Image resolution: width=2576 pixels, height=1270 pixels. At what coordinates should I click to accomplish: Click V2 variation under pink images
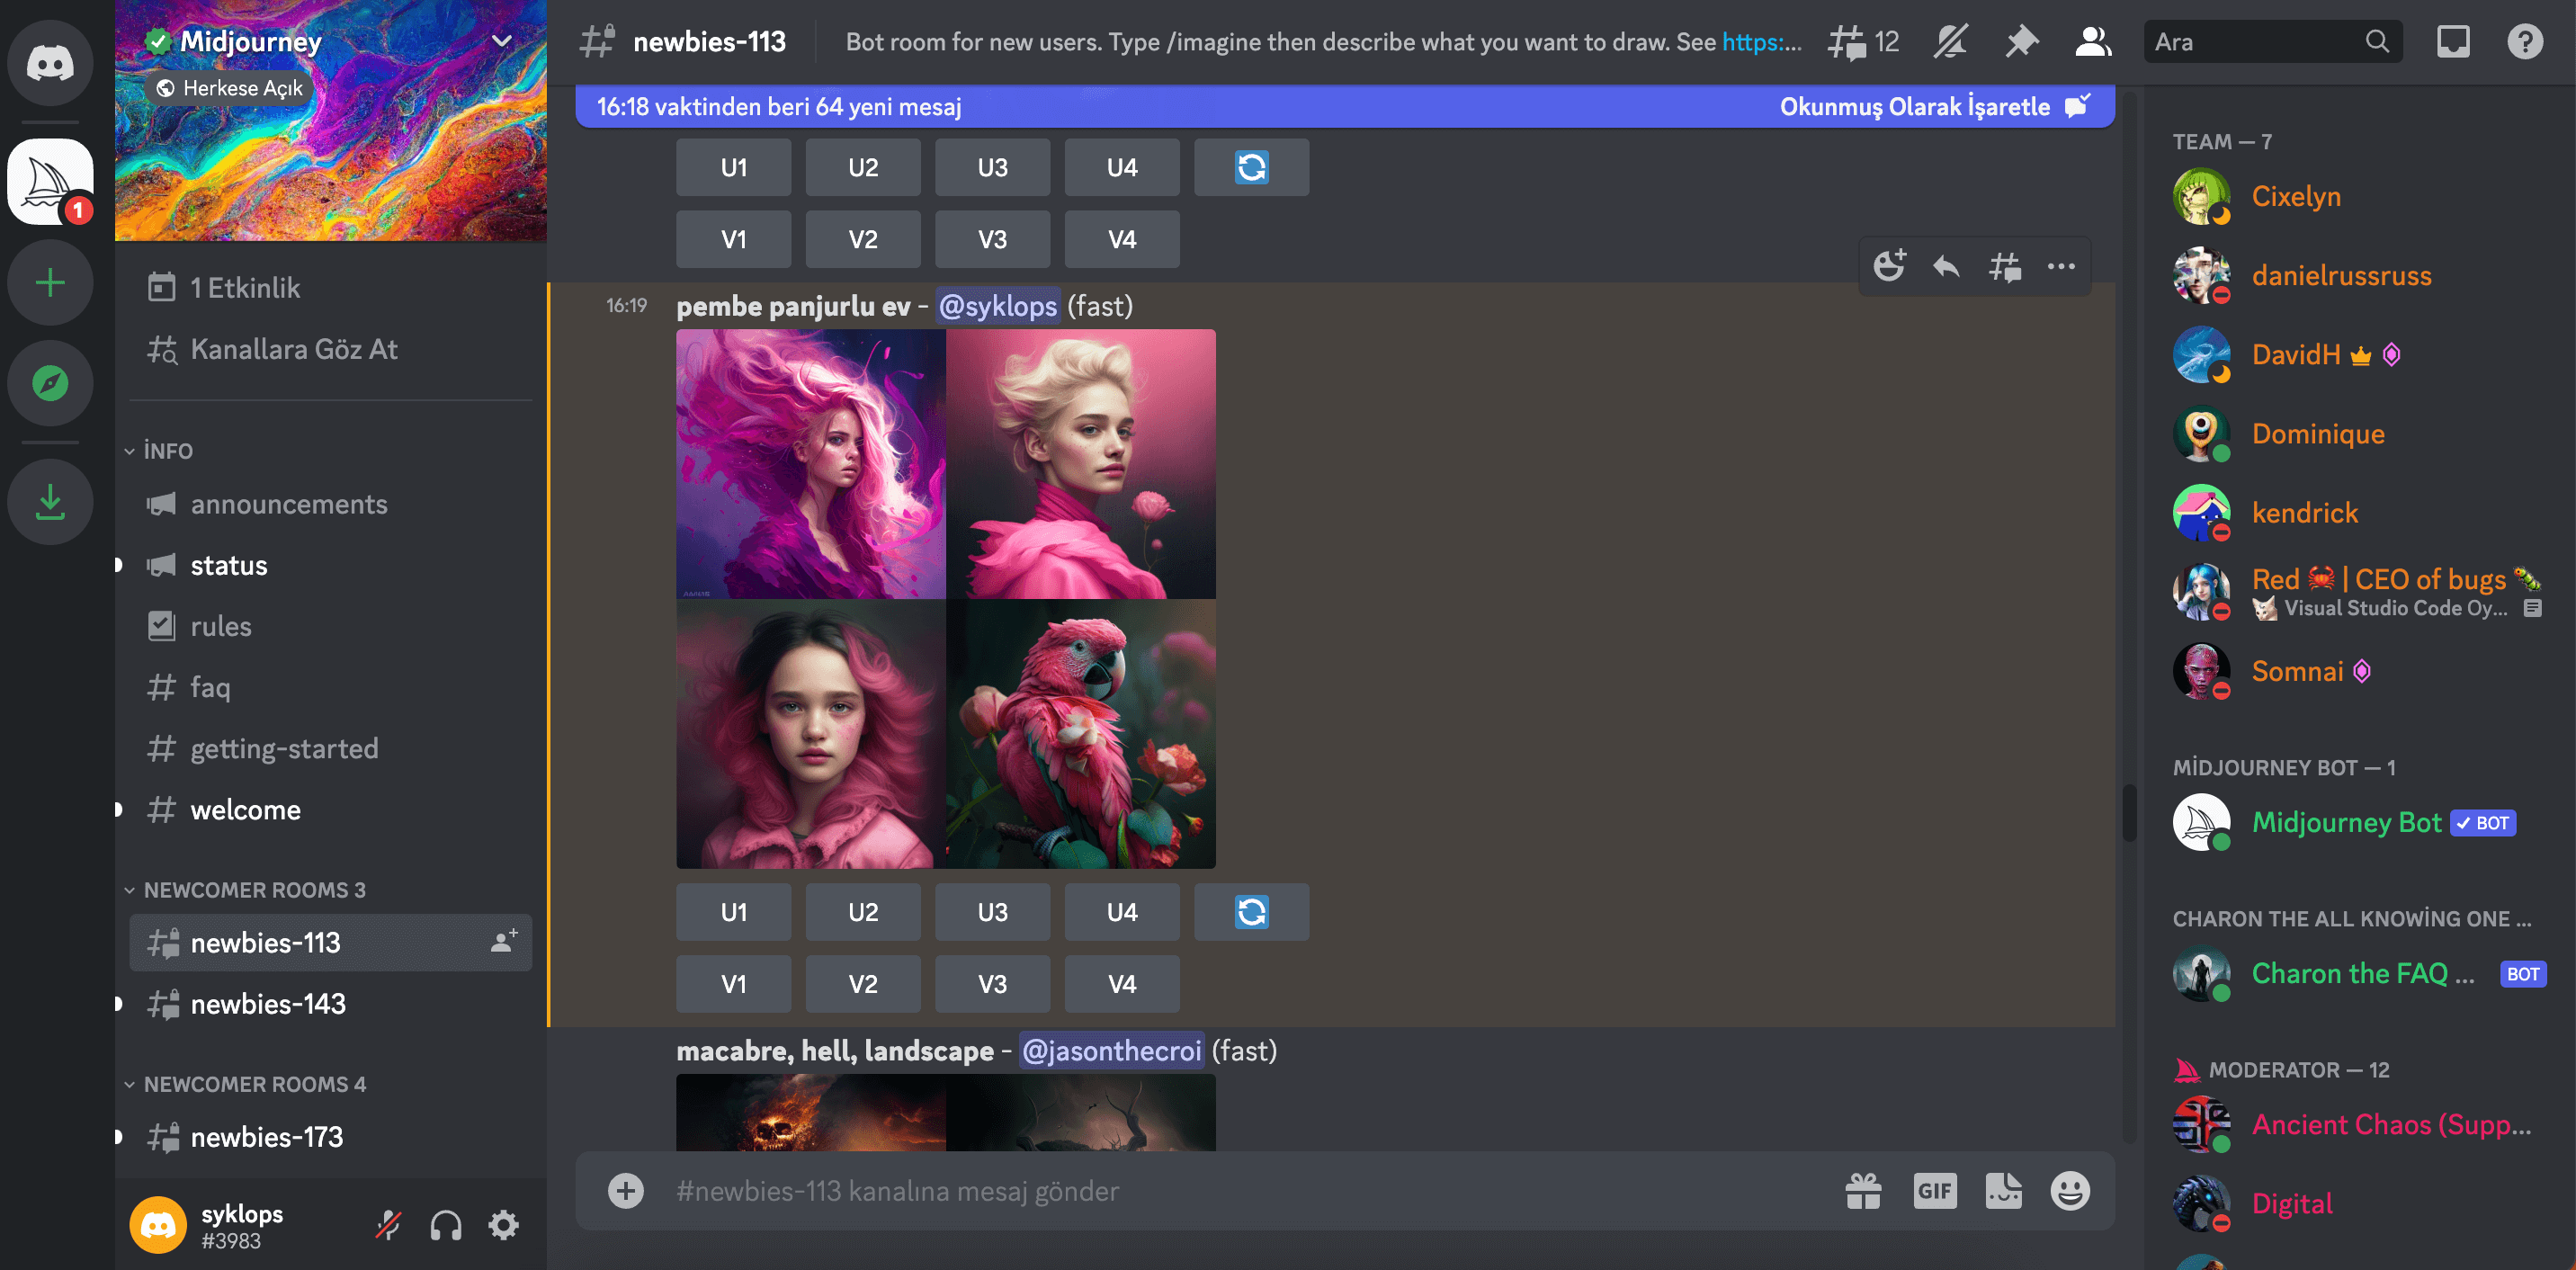point(863,983)
